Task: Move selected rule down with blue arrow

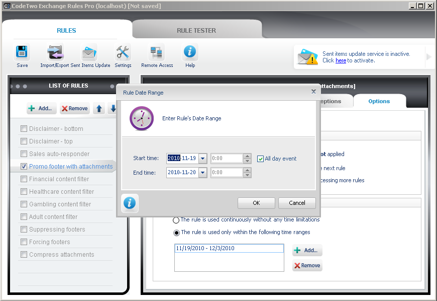Action: [x=113, y=108]
